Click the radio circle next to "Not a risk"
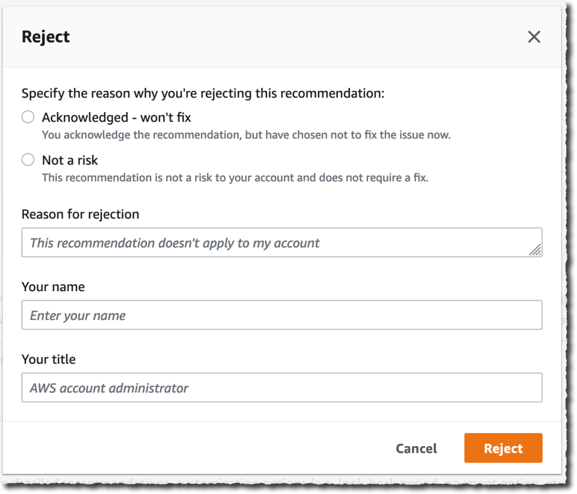 [28, 159]
